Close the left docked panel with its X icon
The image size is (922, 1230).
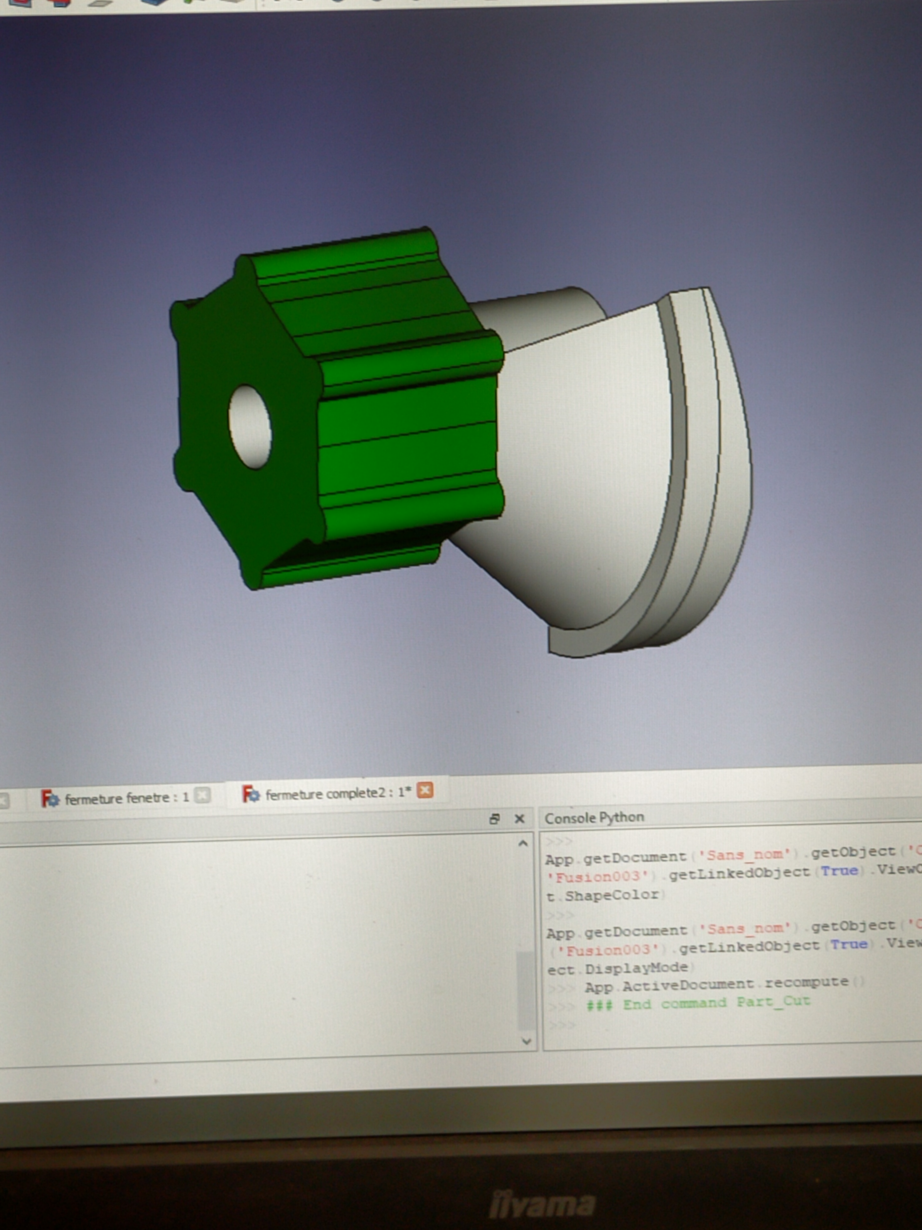click(520, 819)
